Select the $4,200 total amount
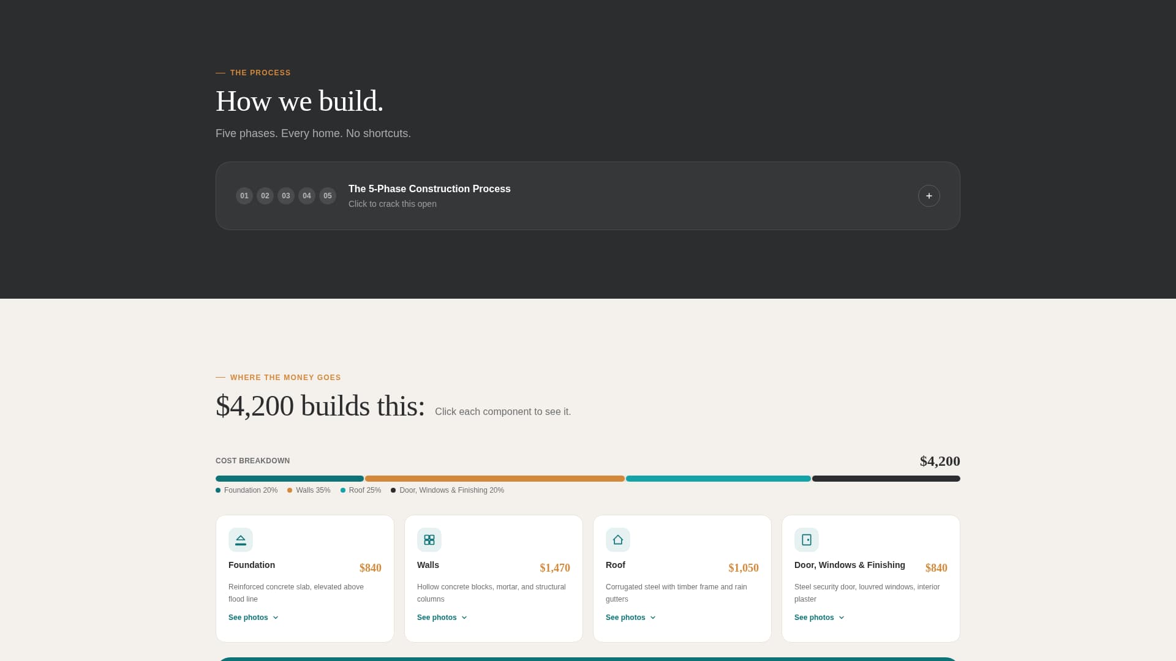 click(940, 461)
